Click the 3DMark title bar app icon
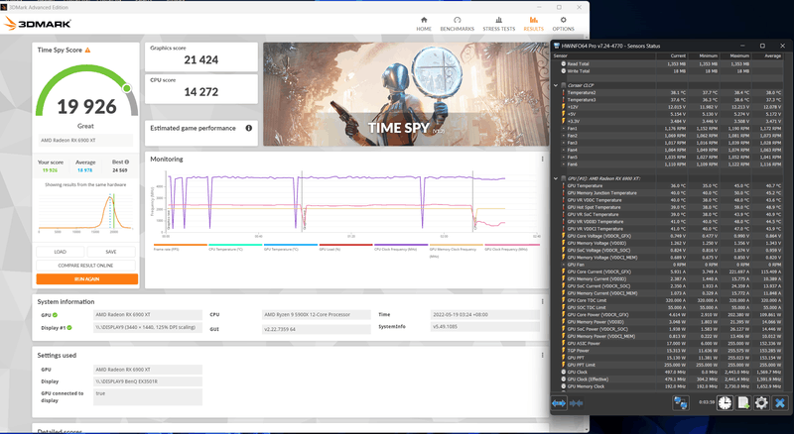This screenshot has width=794, height=434. point(4,7)
